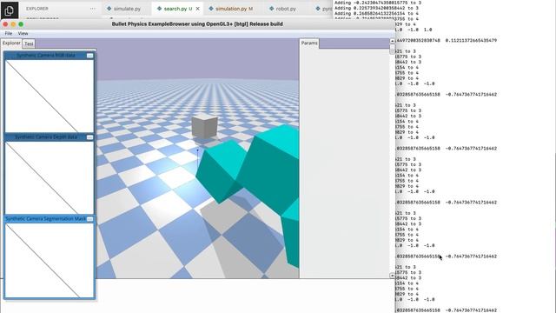Viewport: 556px width, 313px height.
Task: Close the Bullet Physics ExampleBrowser window
Action: 5,24
